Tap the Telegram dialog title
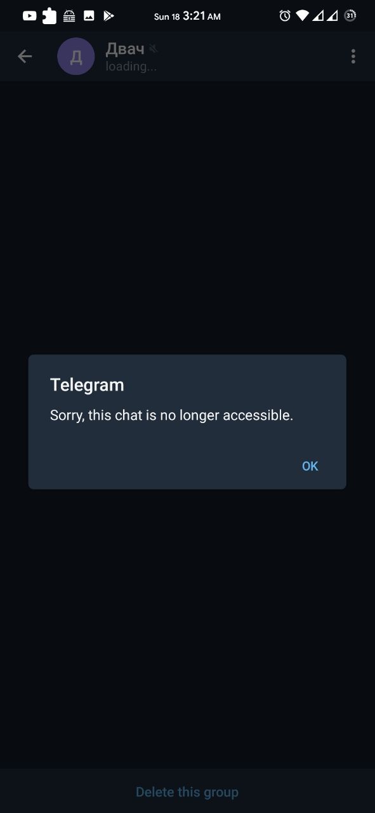Image resolution: width=375 pixels, height=813 pixels. (87, 385)
